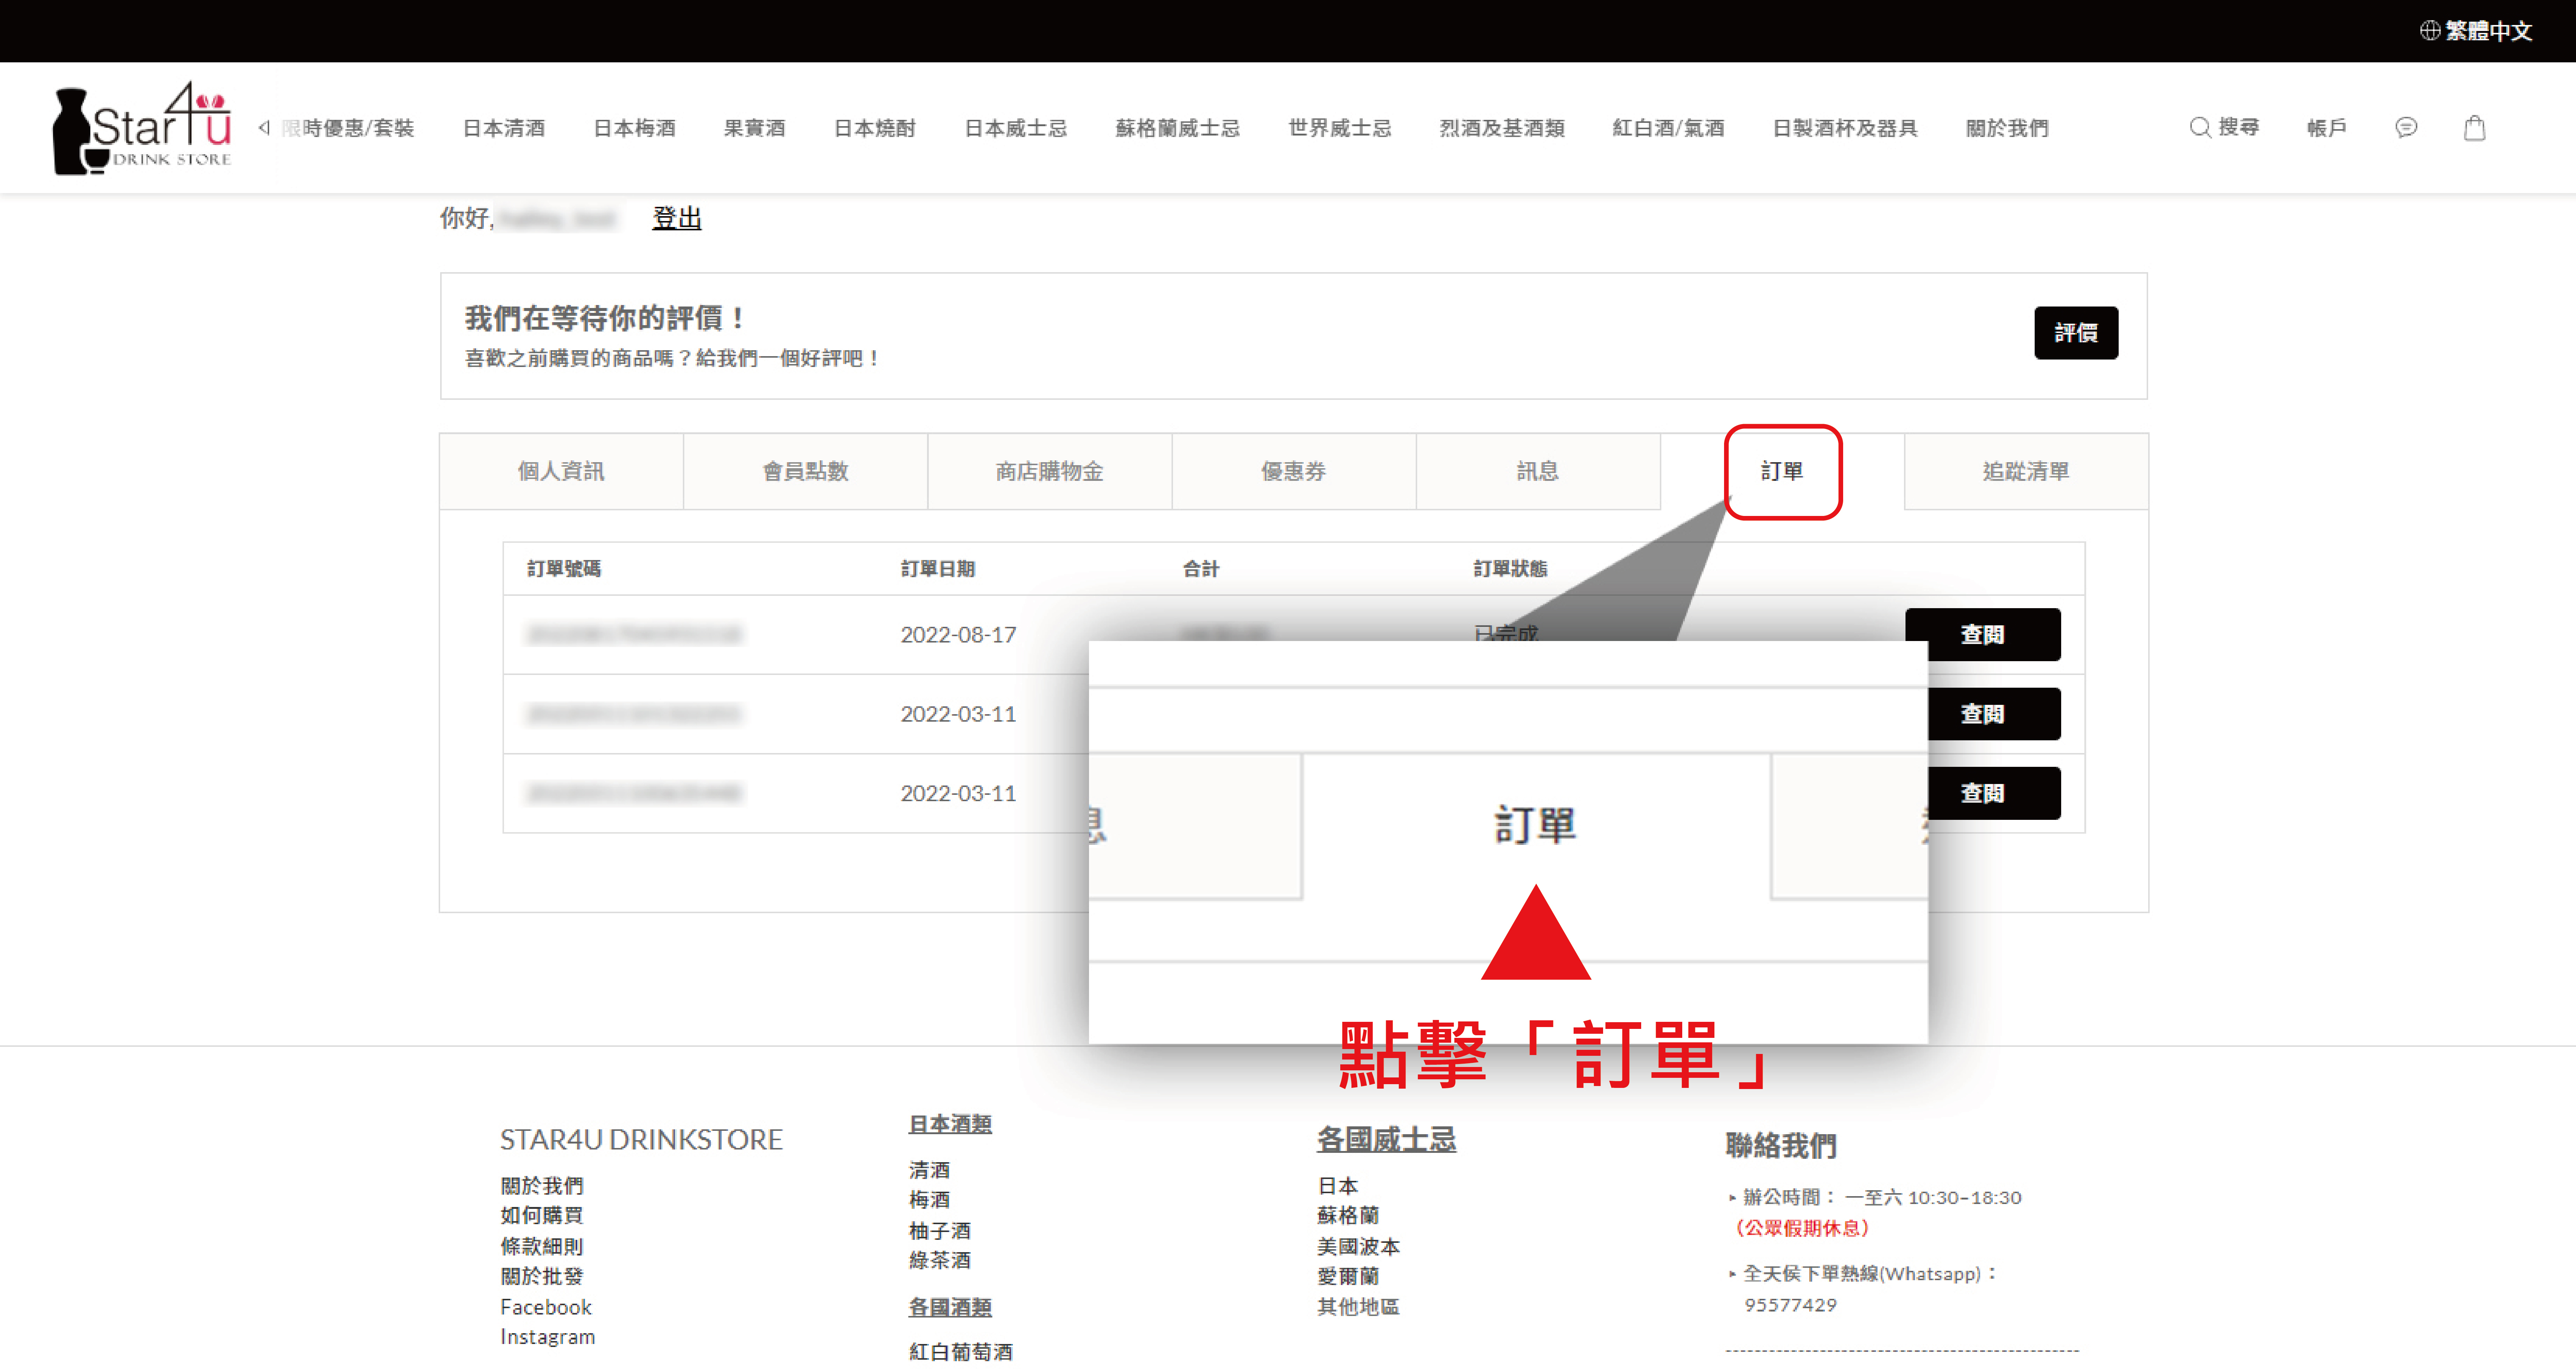
Task: Open the shopping bag cart icon
Action: point(2474,128)
